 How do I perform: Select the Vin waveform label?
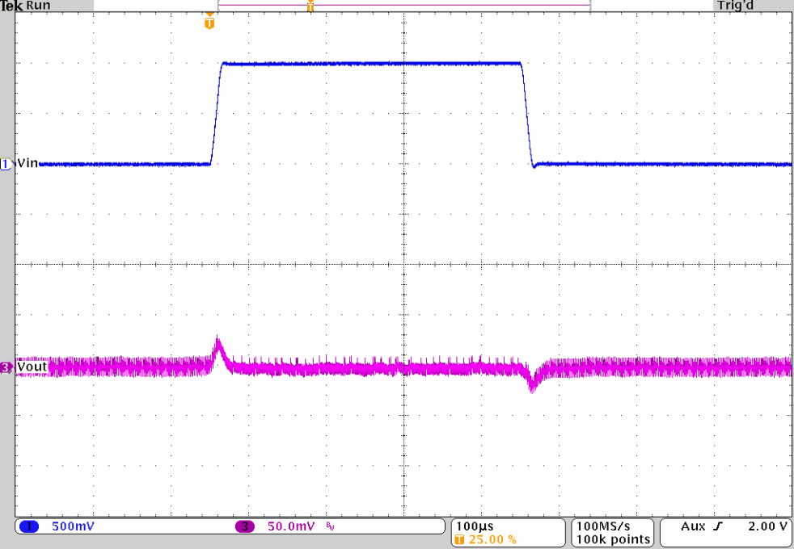[x=27, y=163]
